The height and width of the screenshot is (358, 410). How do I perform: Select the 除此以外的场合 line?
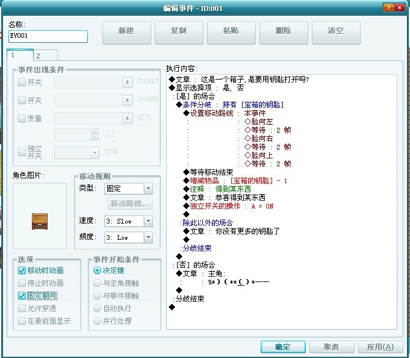[x=207, y=223]
